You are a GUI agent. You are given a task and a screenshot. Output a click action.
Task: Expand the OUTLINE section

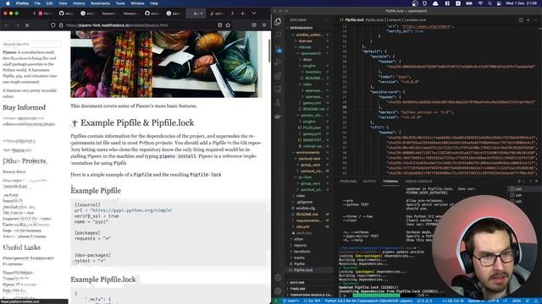pyautogui.click(x=297, y=283)
